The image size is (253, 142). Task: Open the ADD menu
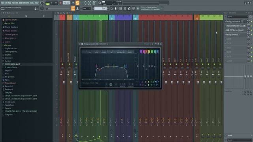9,3
